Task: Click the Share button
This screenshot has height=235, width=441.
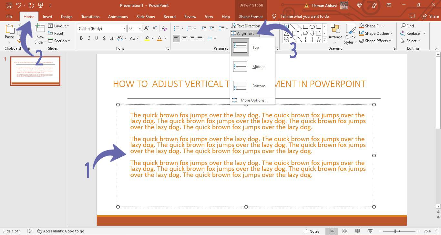Action: 431,16
